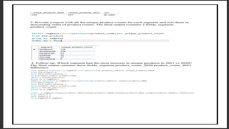Select the Accessories segment cell

(48, 51)
